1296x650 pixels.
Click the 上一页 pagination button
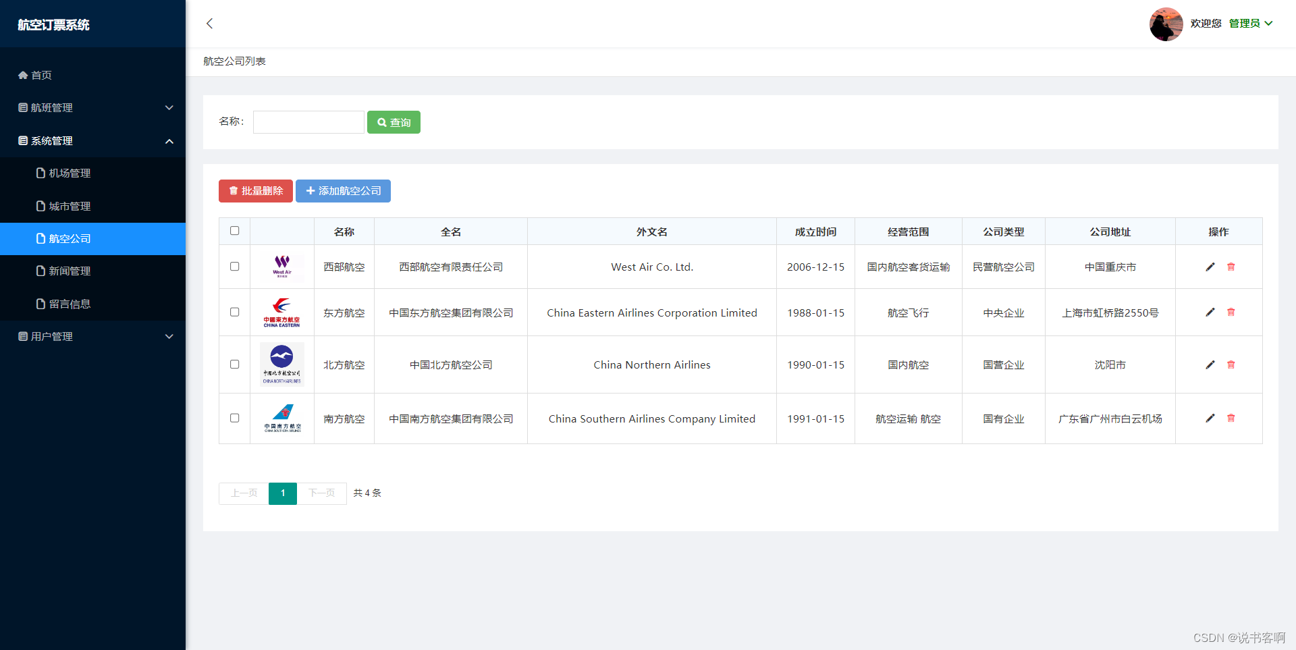244,493
